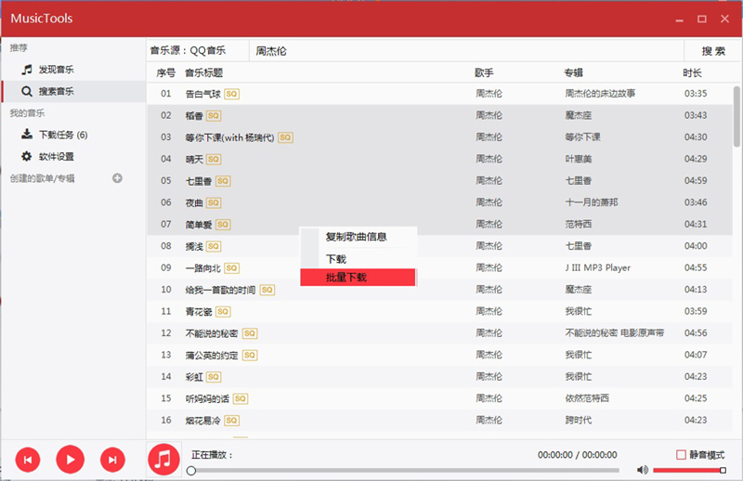Click the 序号 column header
743x481 pixels.
click(x=166, y=73)
